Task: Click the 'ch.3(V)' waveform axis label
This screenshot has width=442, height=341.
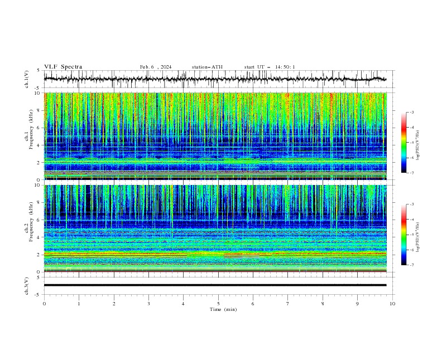Action: click(x=27, y=286)
